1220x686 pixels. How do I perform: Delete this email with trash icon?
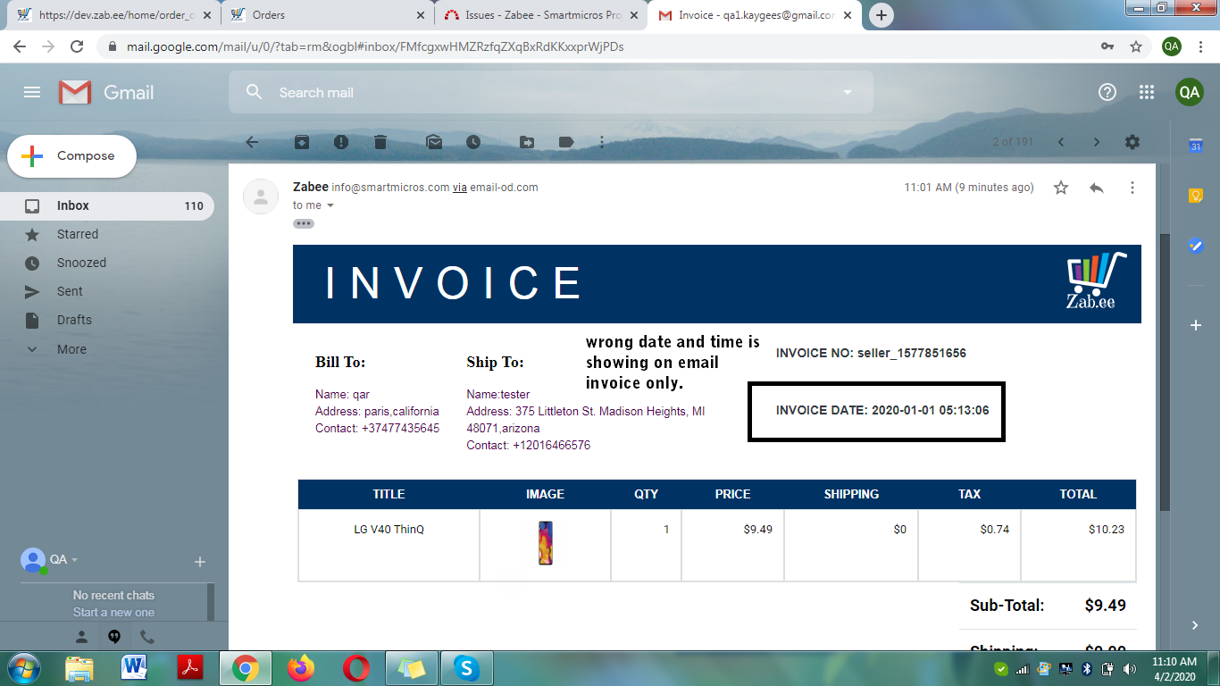[380, 142]
